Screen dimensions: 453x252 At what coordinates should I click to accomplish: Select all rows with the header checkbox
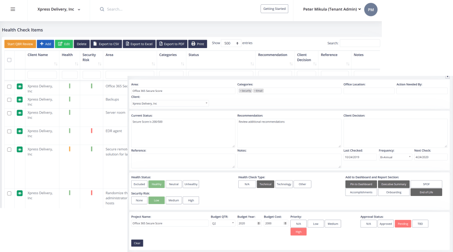click(x=9, y=60)
